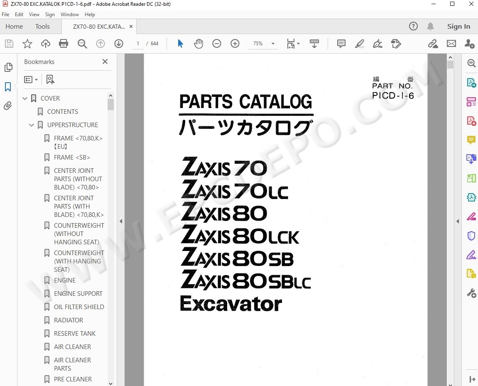Click the page number input field

click(x=138, y=44)
